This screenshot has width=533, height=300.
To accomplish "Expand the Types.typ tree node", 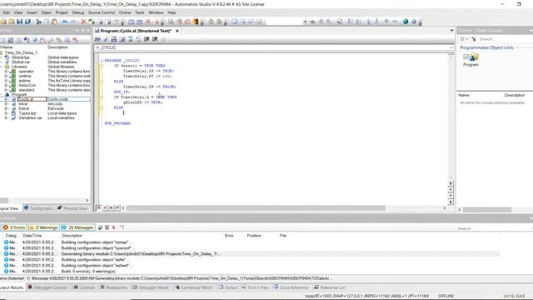I will pos(6,113).
